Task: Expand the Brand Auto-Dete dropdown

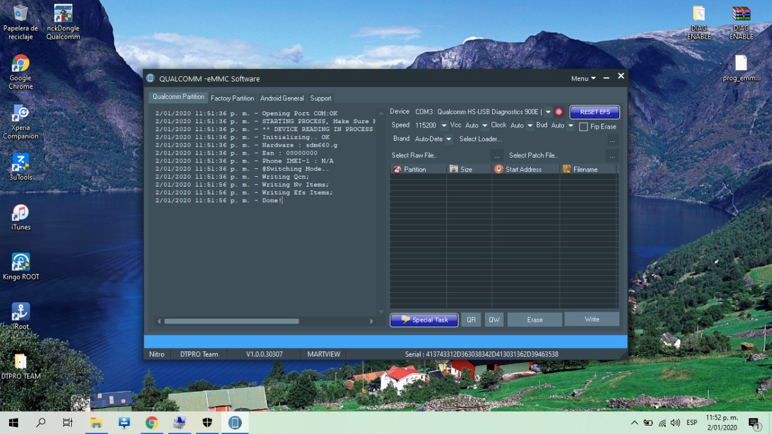Action: pyautogui.click(x=449, y=139)
